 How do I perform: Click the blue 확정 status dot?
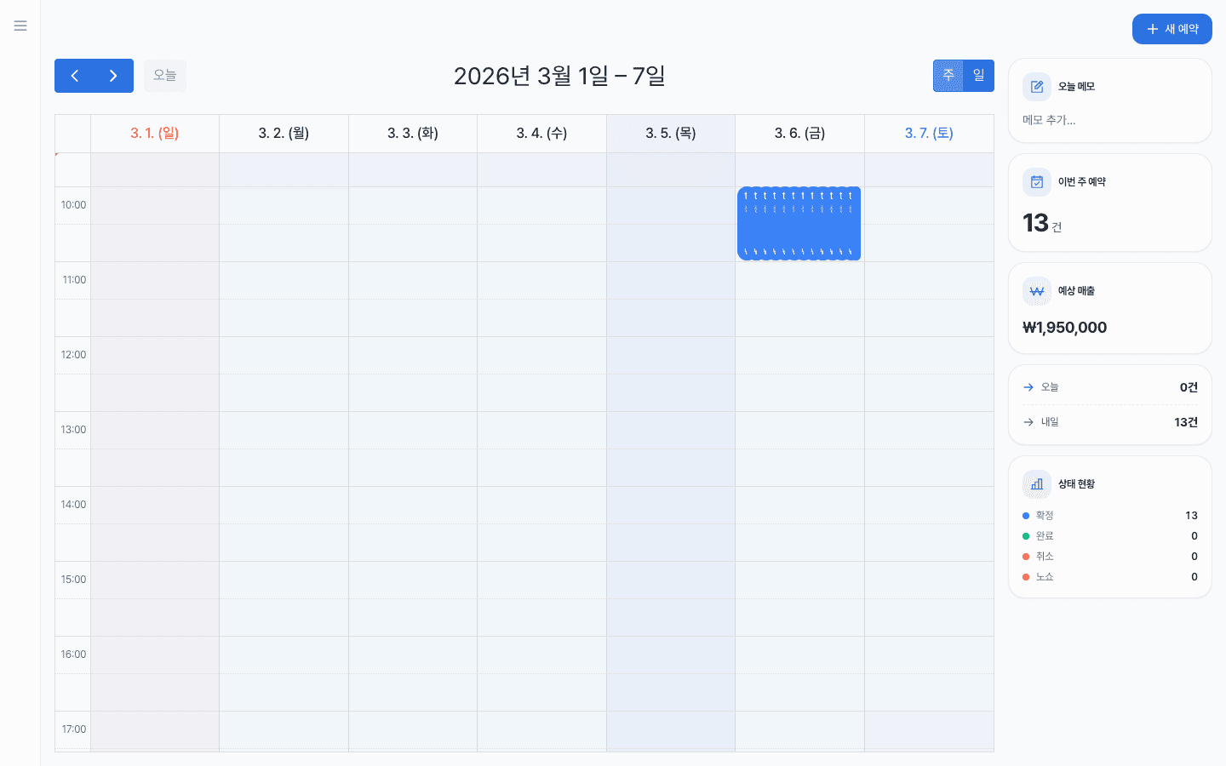point(1026,516)
